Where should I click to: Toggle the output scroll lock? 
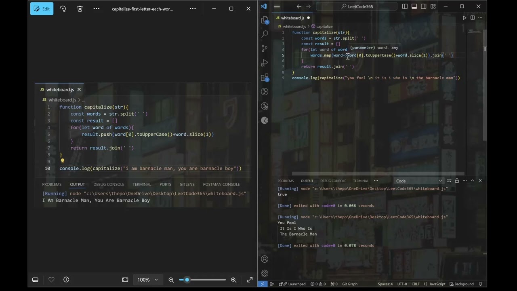457,181
